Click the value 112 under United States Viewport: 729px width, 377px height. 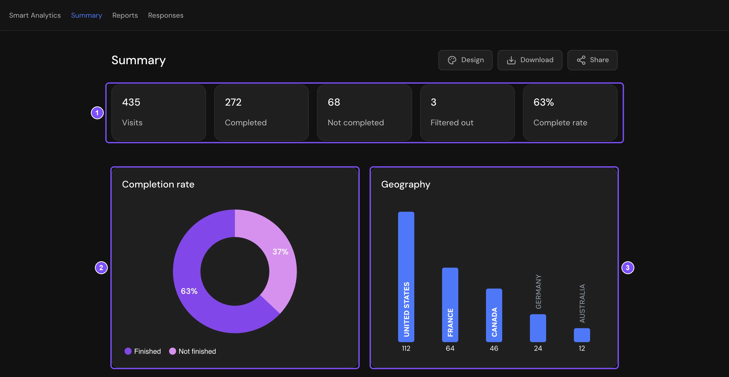[x=406, y=348]
